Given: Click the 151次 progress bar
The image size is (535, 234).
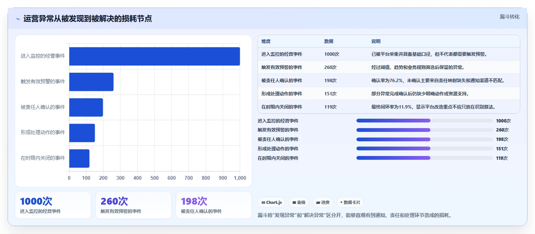Looking at the screenshot, I should point(425,148).
